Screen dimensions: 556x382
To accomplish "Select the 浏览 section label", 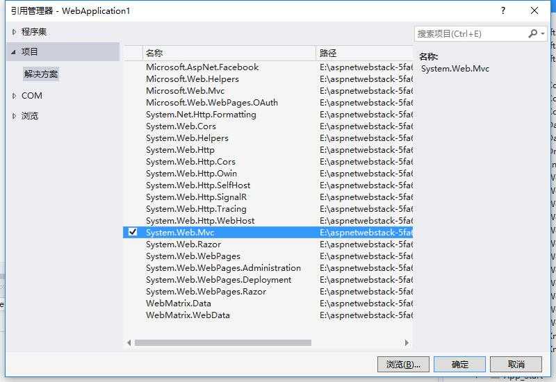I will pos(30,116).
